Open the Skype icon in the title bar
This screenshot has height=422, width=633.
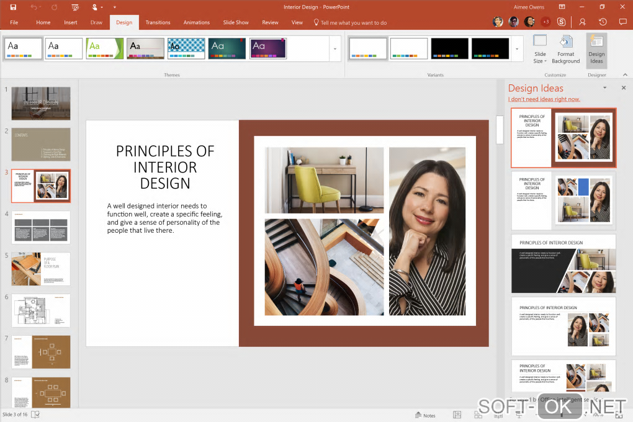(x=562, y=22)
